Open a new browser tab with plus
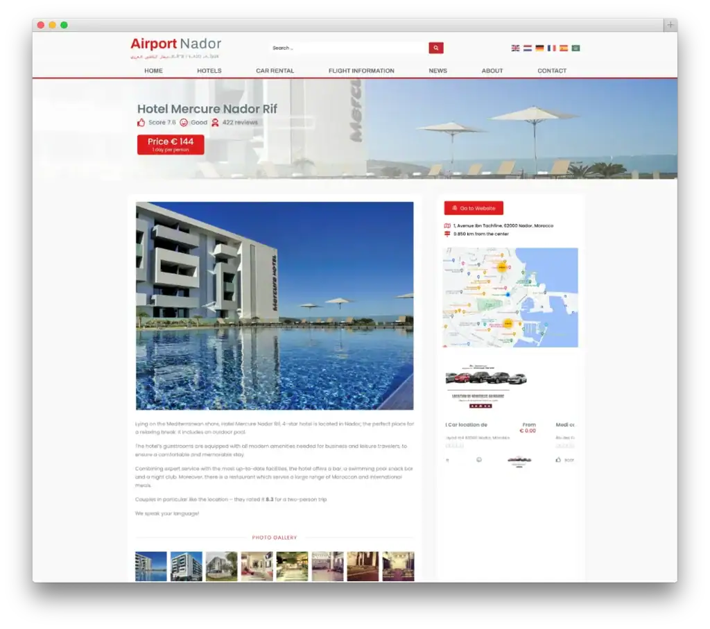The height and width of the screenshot is (629, 710). (x=670, y=25)
